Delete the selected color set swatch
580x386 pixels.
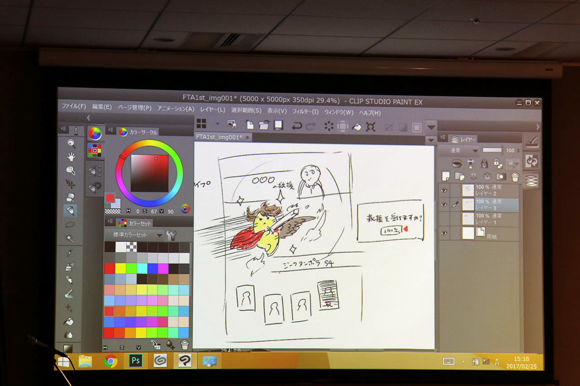pyautogui.click(x=184, y=345)
